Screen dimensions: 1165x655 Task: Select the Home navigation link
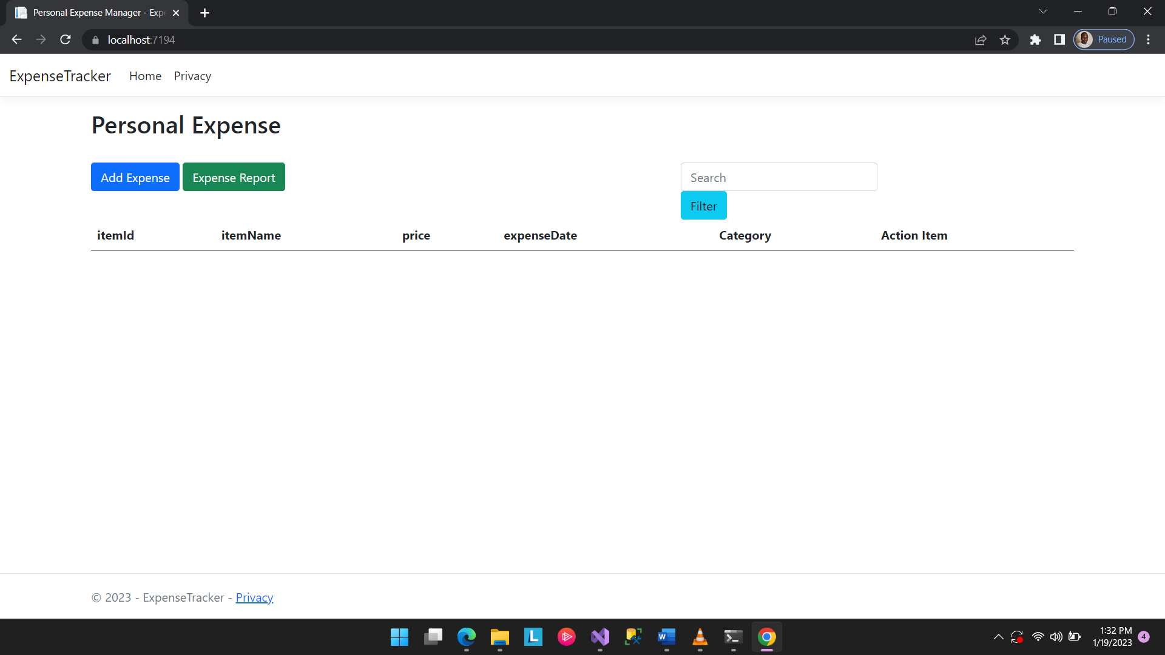coord(145,76)
